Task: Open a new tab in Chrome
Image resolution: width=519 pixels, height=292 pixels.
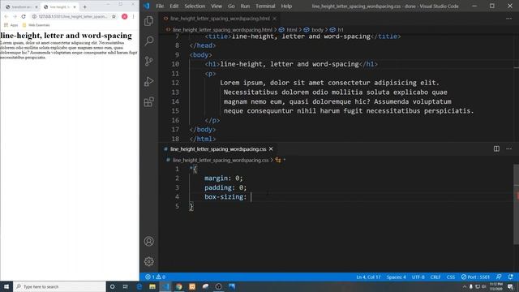Action: [84, 6]
